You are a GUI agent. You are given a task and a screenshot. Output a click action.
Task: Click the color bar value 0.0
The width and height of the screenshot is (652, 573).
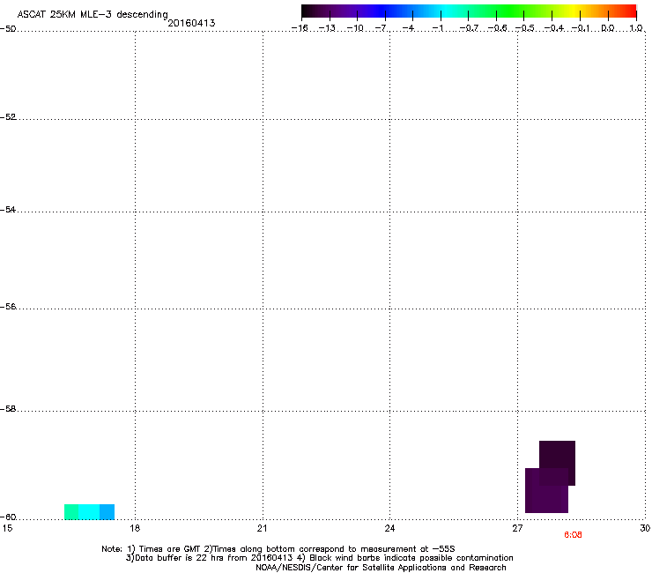tap(608, 28)
